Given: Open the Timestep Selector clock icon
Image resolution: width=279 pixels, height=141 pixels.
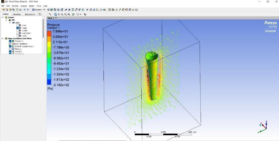Looking at the screenshot, I should (x=110, y=10).
